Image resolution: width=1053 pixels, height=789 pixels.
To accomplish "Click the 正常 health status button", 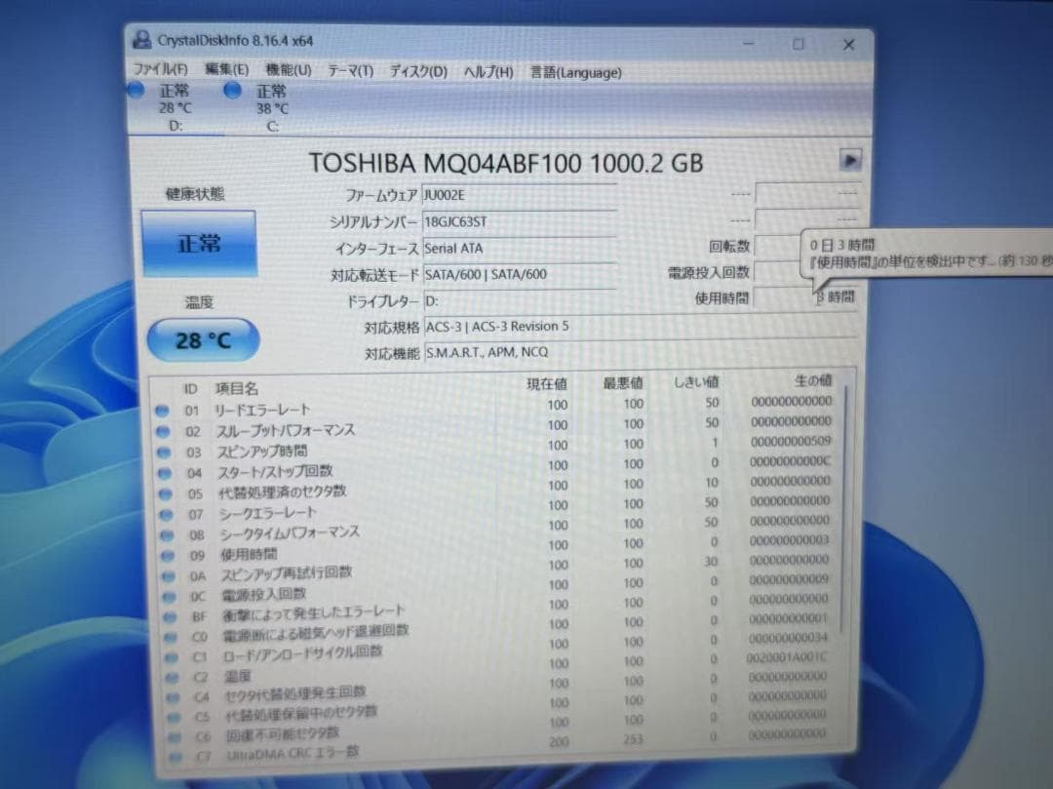I will 201,241.
